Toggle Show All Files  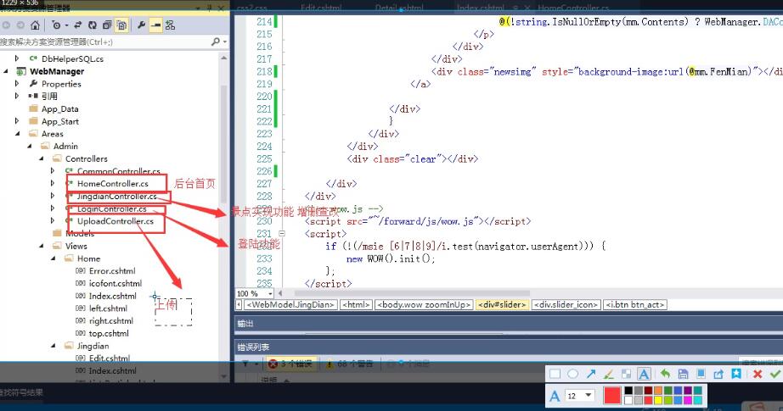tap(121, 25)
